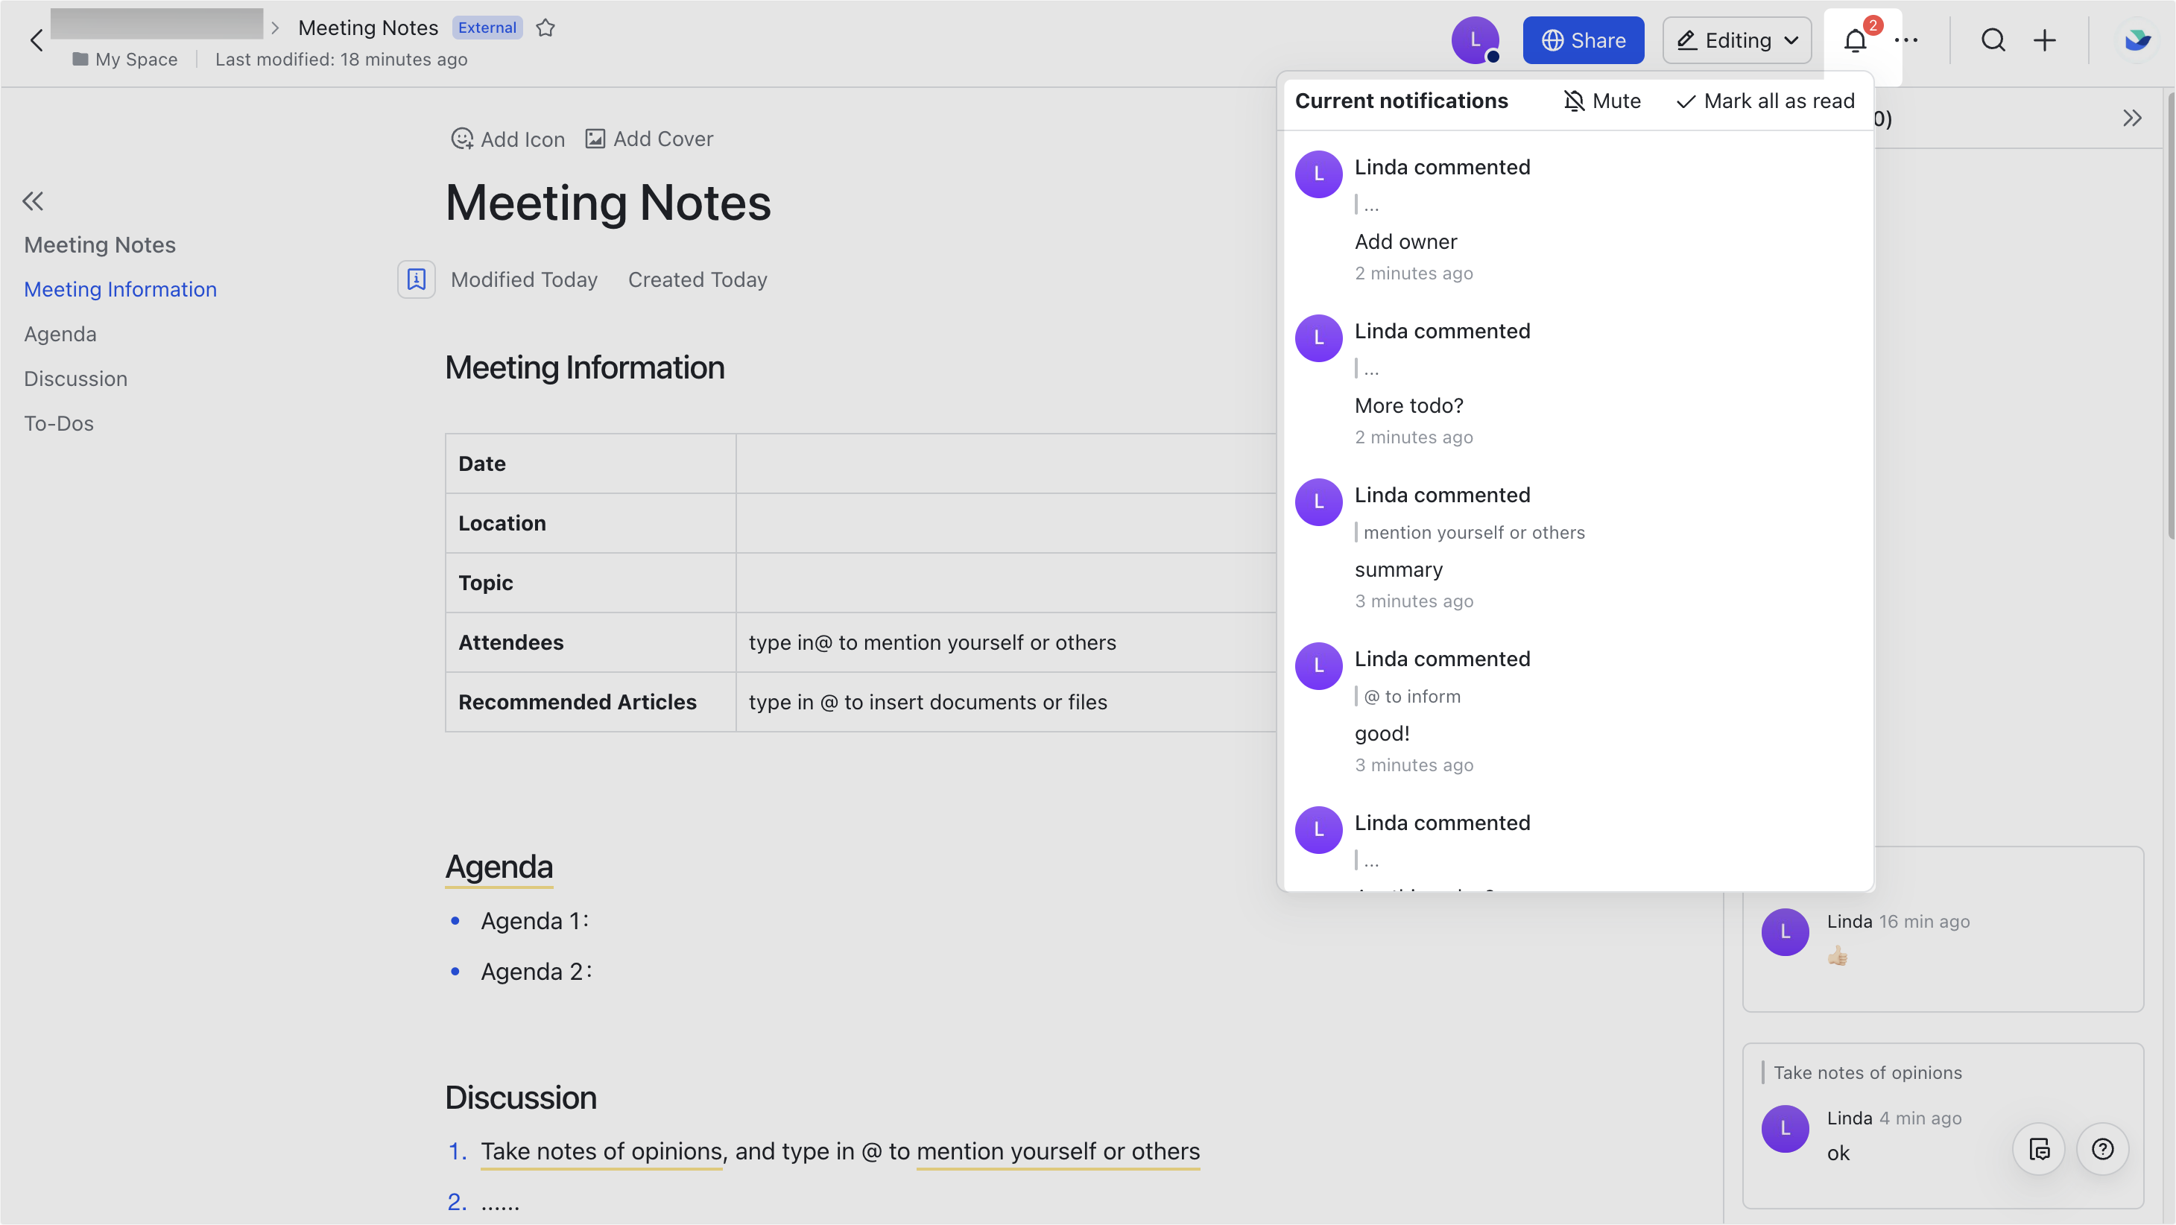Click the Agenda heading
Screen dimensions: 2176x1225
(x=499, y=867)
